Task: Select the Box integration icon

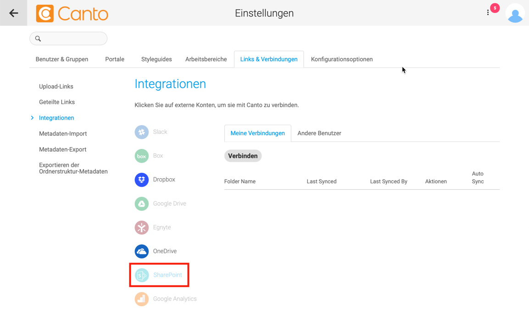Action: click(142, 156)
